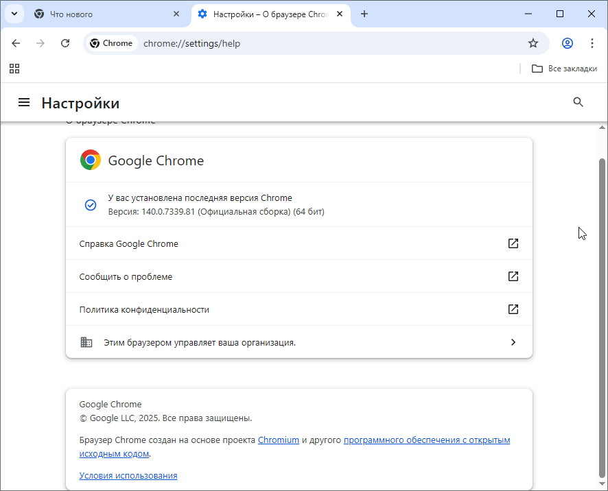608x491 pixels.
Task: Click the back navigation arrow
Action: [16, 43]
